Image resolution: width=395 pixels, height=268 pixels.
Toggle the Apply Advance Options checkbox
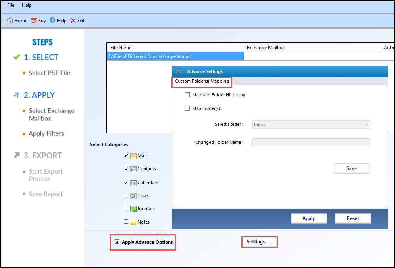click(117, 242)
